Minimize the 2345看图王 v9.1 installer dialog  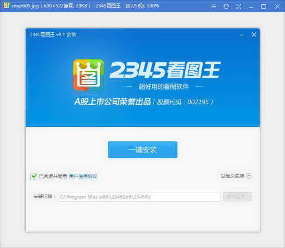(242, 35)
